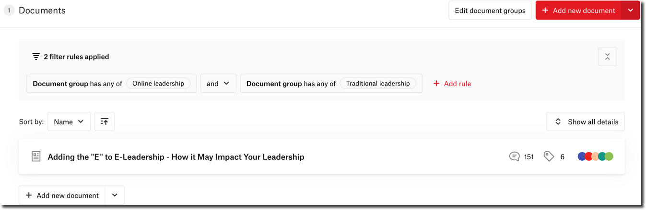Click the comments bubble icon
Viewport: 646px width, 210px height.
(514, 156)
